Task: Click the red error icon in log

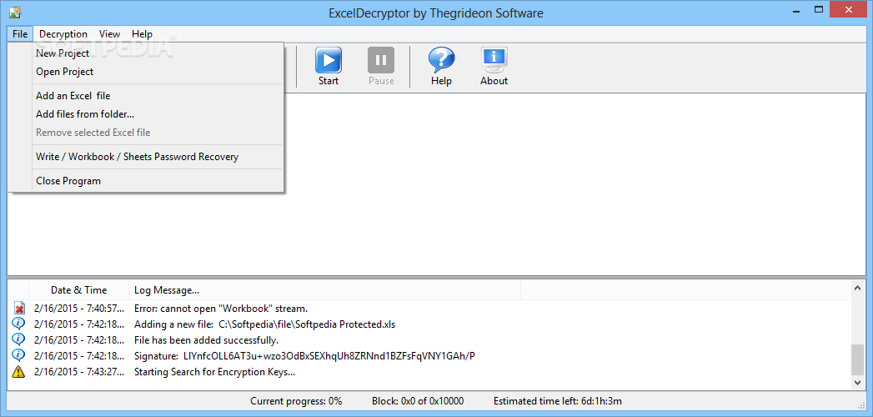Action: [x=19, y=309]
